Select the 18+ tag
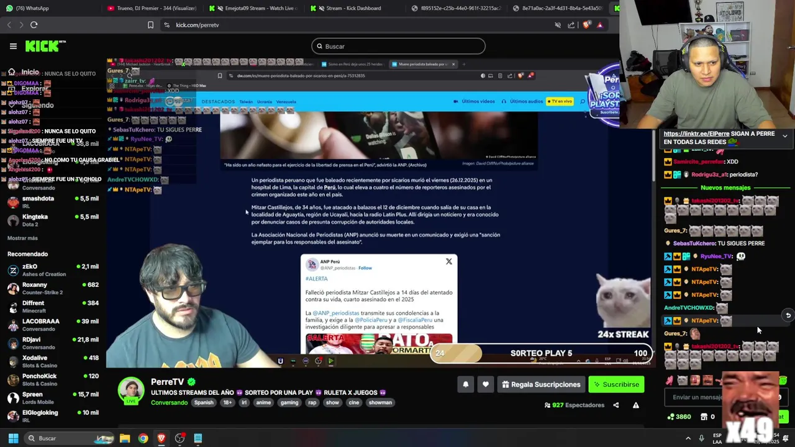 pyautogui.click(x=227, y=402)
